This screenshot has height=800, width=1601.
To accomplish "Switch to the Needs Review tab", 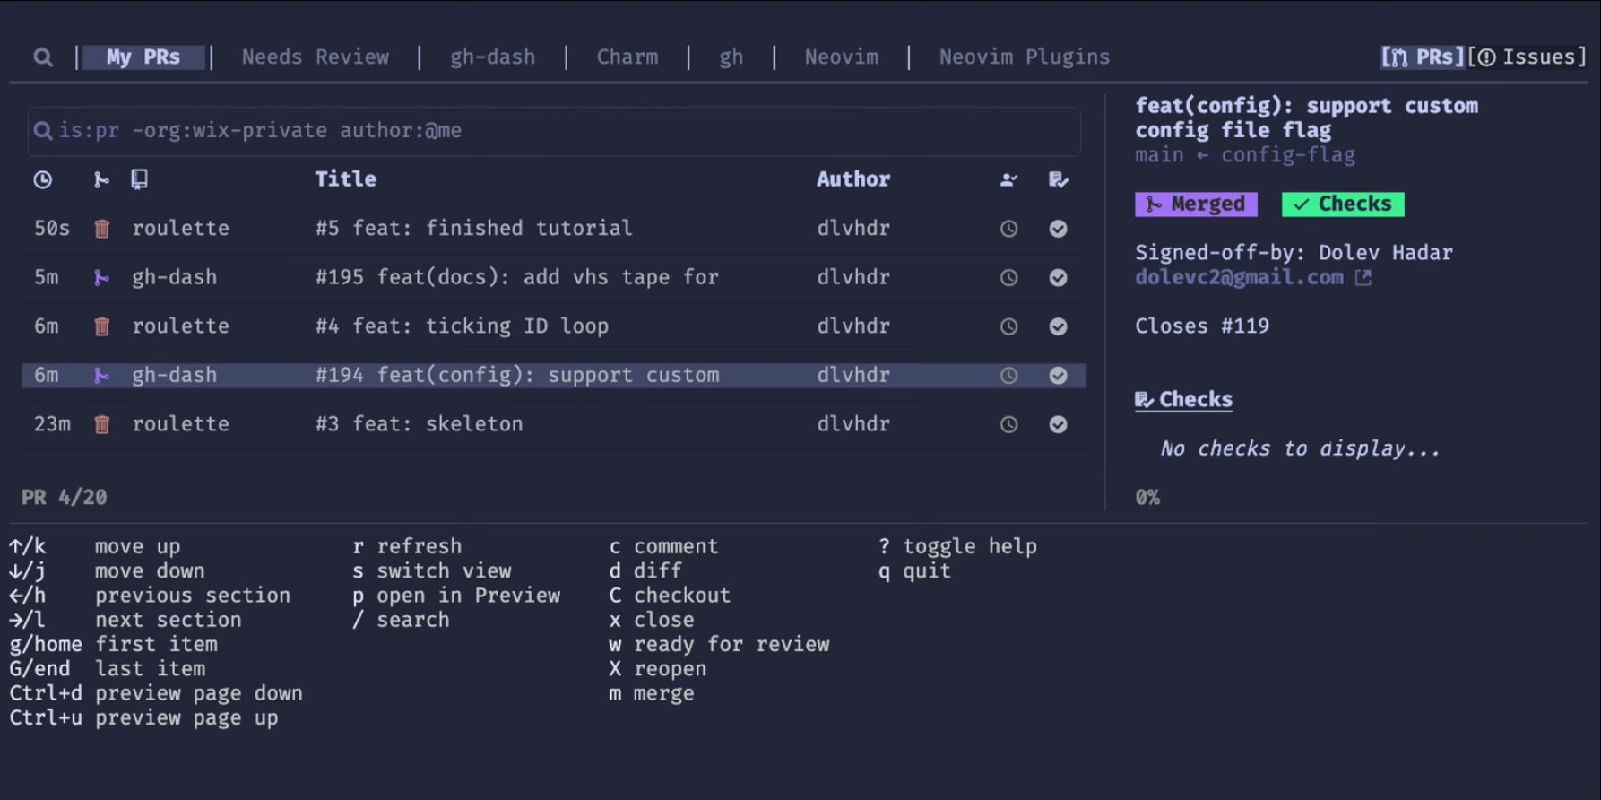I will tap(315, 57).
